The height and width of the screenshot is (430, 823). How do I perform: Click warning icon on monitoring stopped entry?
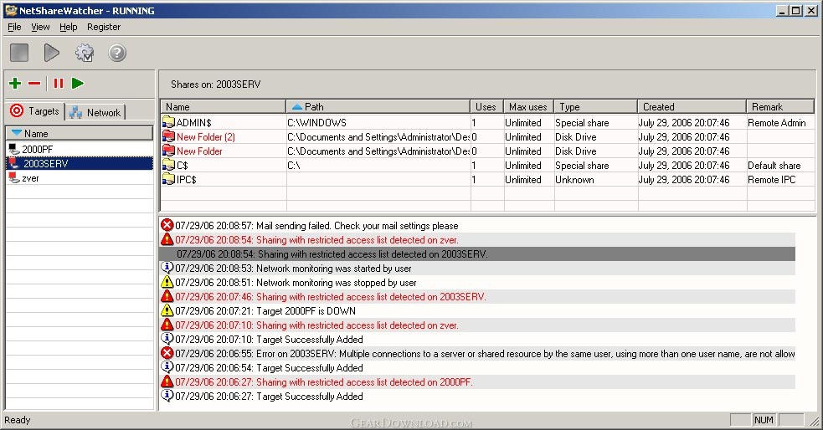click(167, 282)
